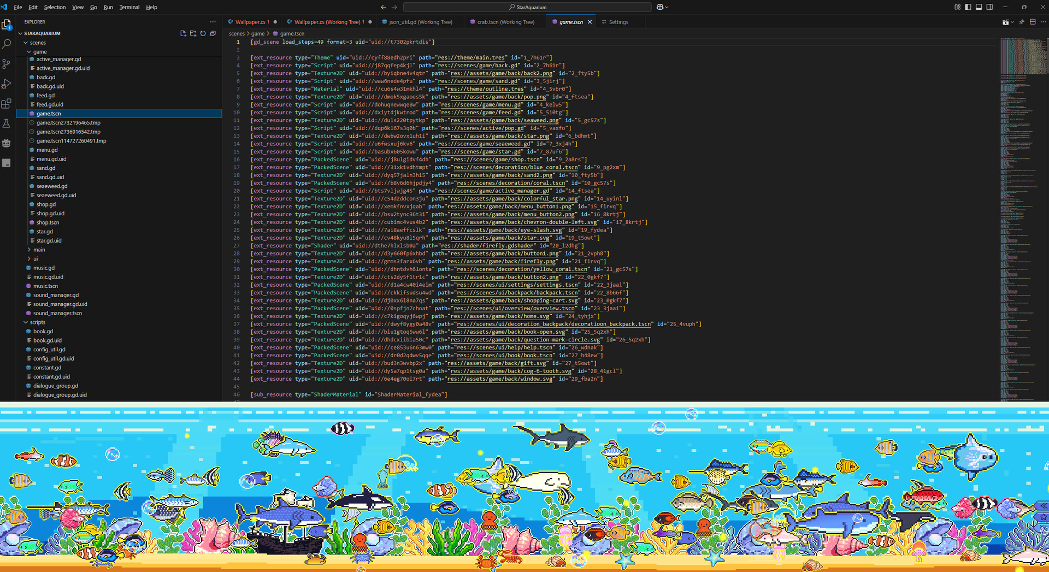Image resolution: width=1049 pixels, height=572 pixels.
Task: Collapse all folders in Explorer
Action: [x=213, y=33]
